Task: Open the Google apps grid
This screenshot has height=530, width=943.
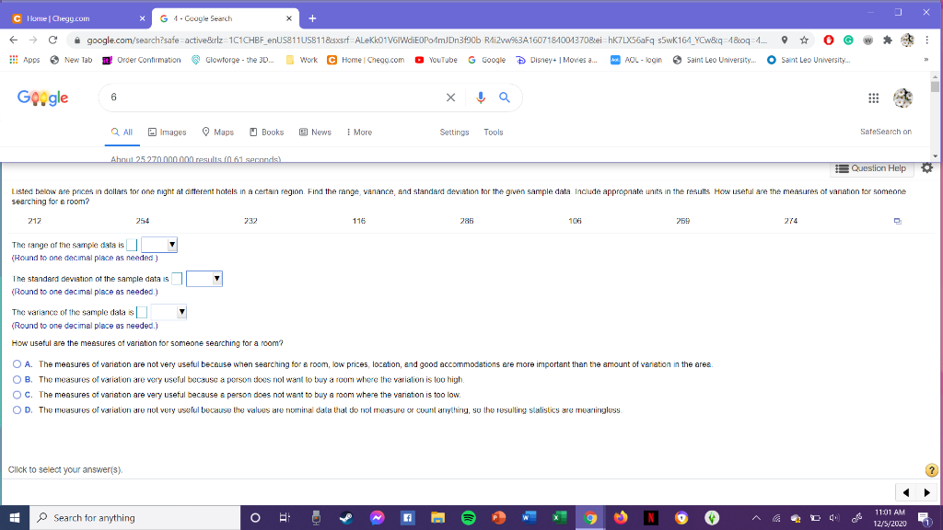Action: point(873,98)
